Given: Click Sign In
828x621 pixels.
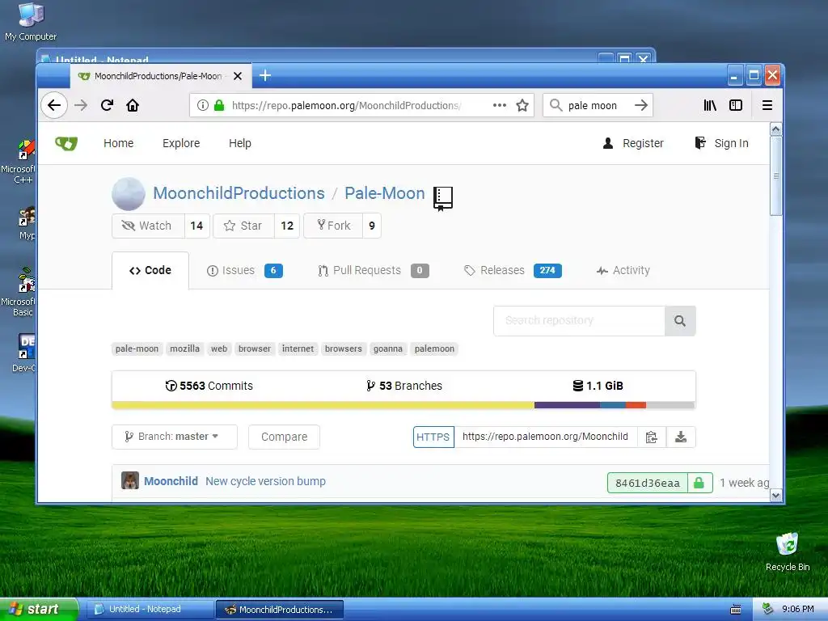Looking at the screenshot, I should point(721,143).
